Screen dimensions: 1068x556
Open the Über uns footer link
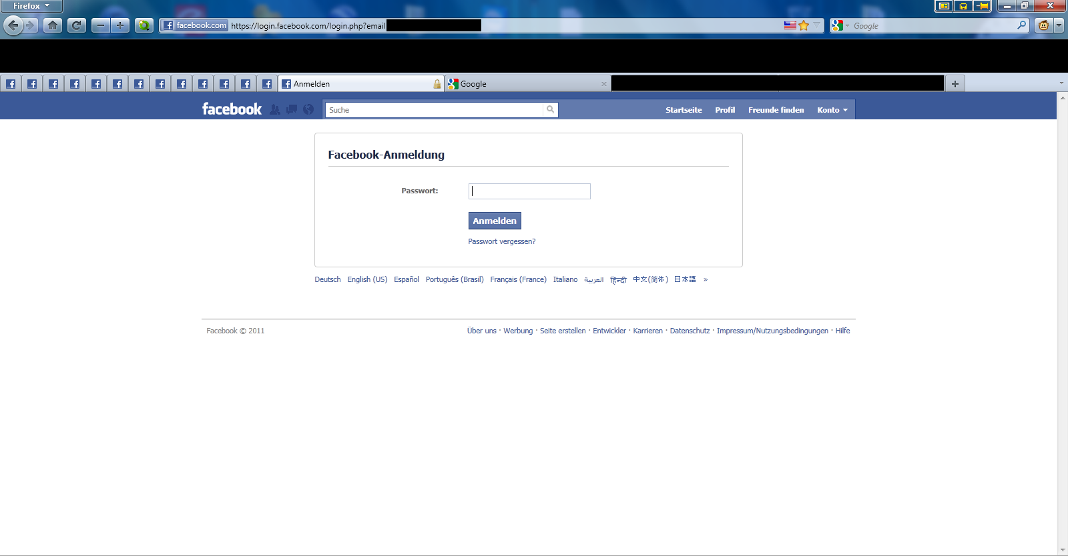pos(482,331)
